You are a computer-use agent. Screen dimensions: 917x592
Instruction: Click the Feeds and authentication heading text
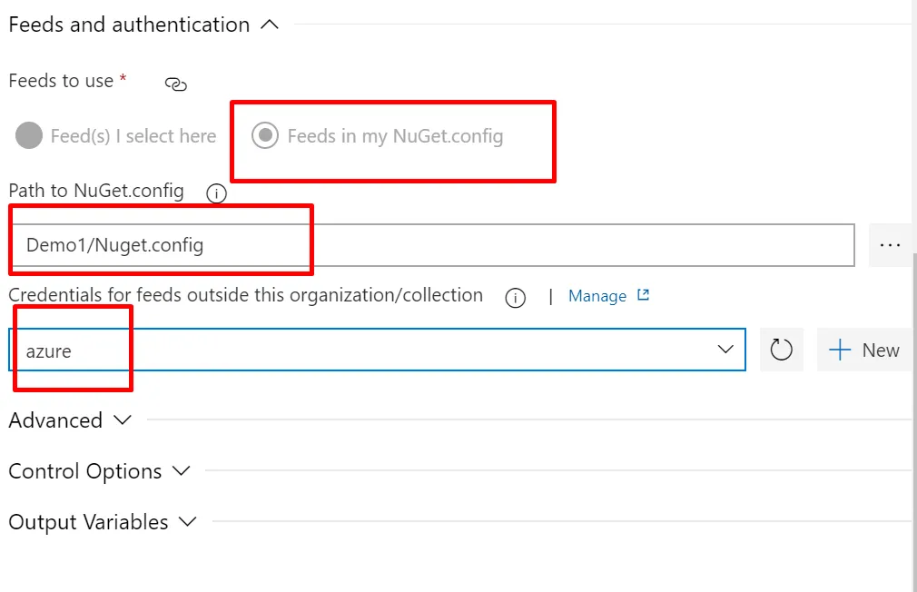pos(129,25)
